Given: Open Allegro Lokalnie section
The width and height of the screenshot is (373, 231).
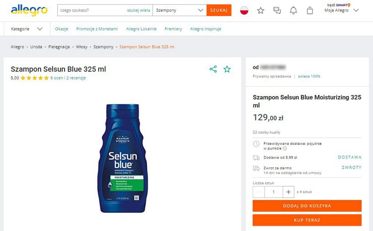Looking at the screenshot, I should [141, 29].
